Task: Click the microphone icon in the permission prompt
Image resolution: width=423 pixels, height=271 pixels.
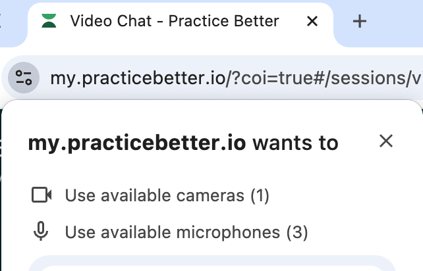Action: click(x=42, y=232)
